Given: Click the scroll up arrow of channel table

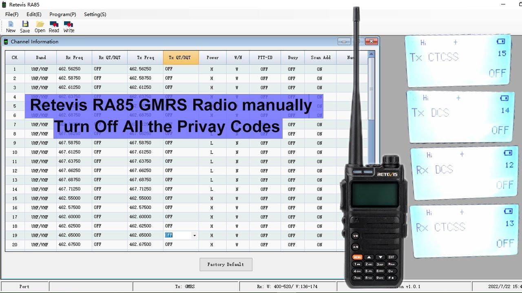Looking at the screenshot, I should pos(371,54).
